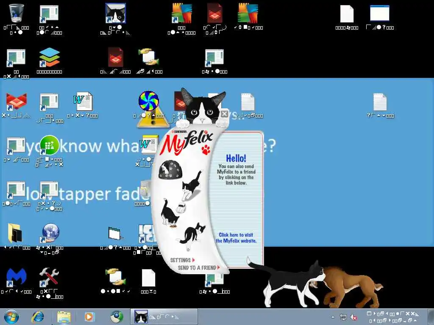The image size is (434, 325).
Task: Choose SEND TO A FRIEND in MyFelix
Action: 199,267
